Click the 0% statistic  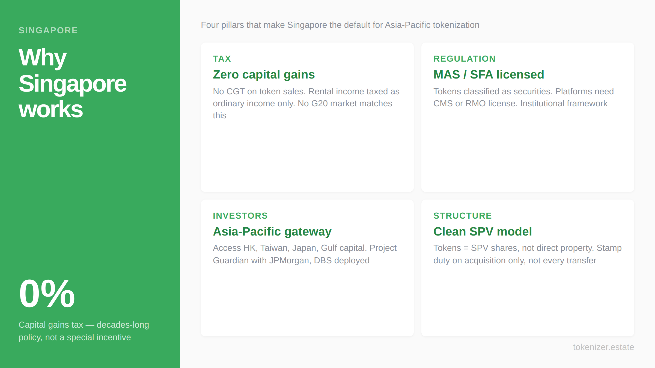tap(47, 293)
